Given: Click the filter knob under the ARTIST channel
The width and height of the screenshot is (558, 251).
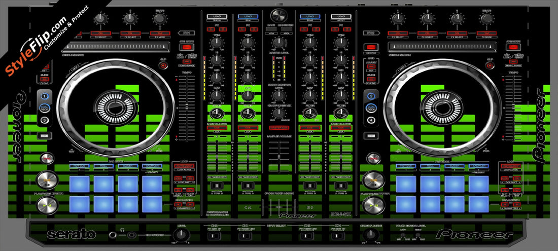Looking at the screenshot, I should (x=341, y=114).
